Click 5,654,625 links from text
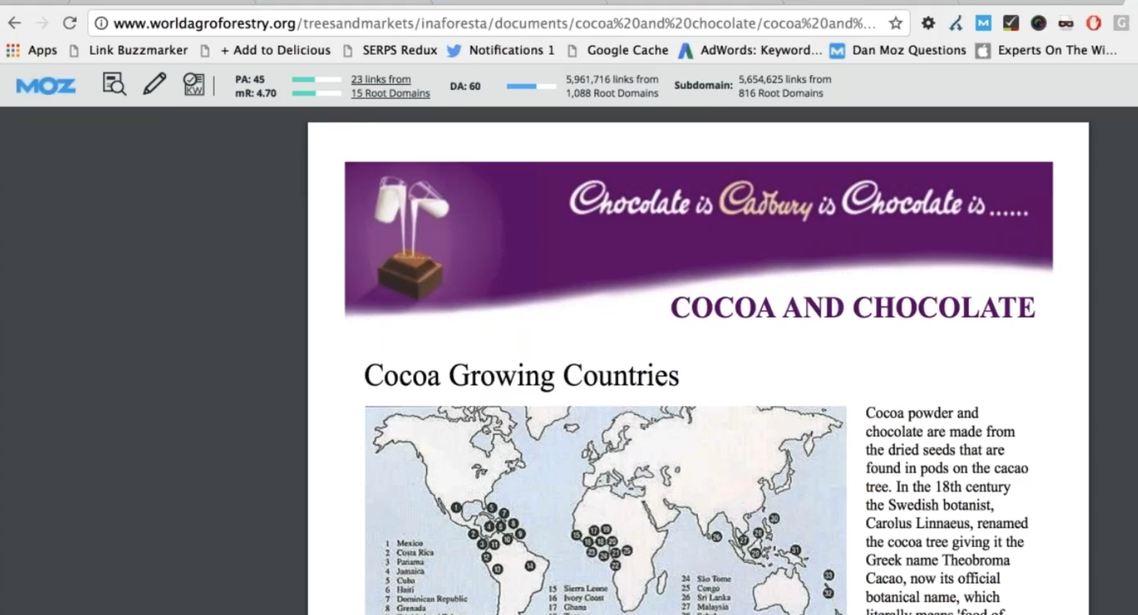Viewport: 1138px width, 615px height. click(785, 79)
